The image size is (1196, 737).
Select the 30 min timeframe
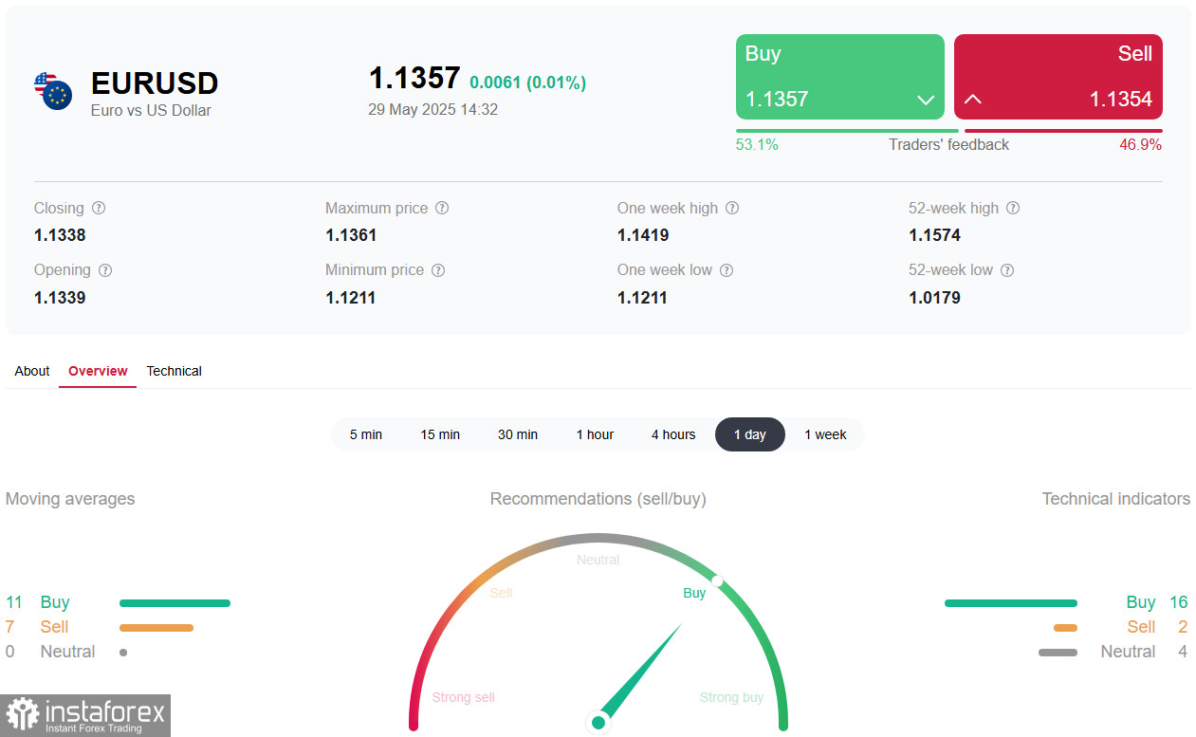tap(518, 434)
